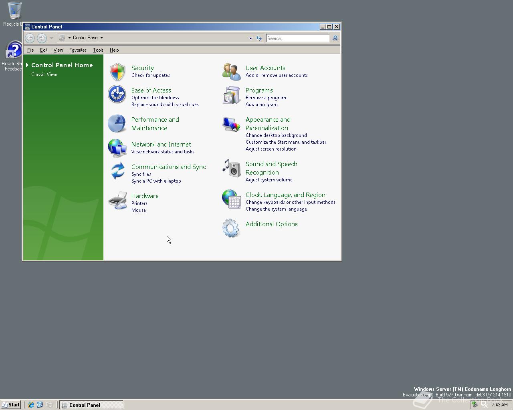The width and height of the screenshot is (513, 410).
Task: Click Change the system language link
Action: [x=276, y=209]
